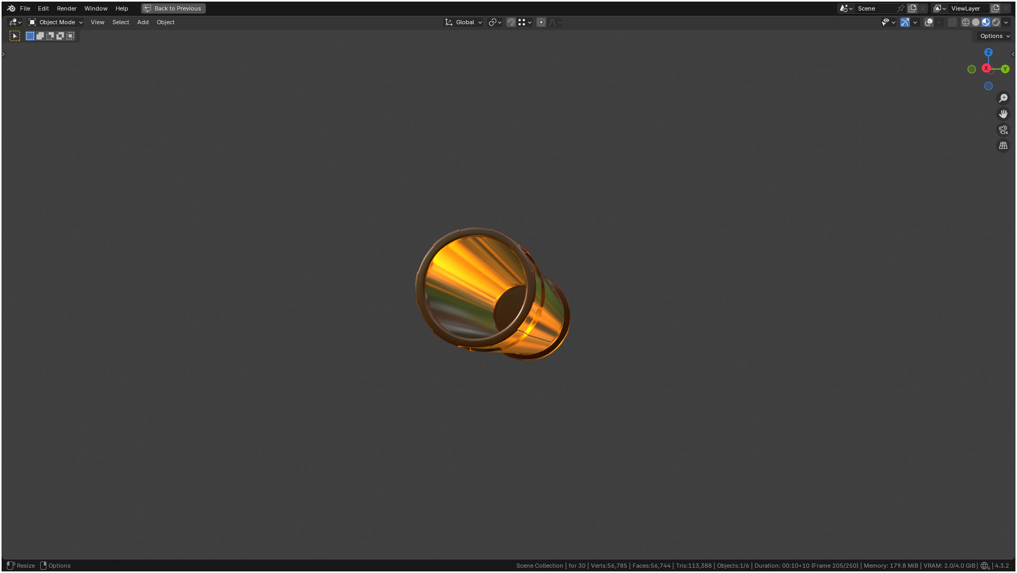Screen dimensions: 1017x573
Task: Click the pan view hand icon
Action: click(1003, 114)
